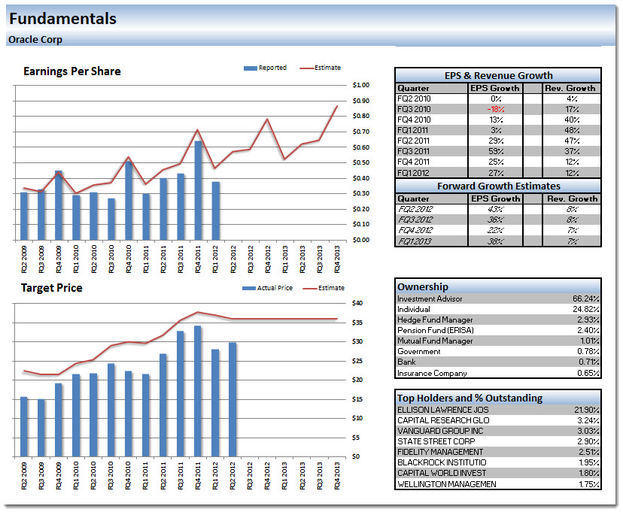623x512 pixels.
Task: Click the 12% revenue growth in FQ1 2012 row
Action: 573,173
